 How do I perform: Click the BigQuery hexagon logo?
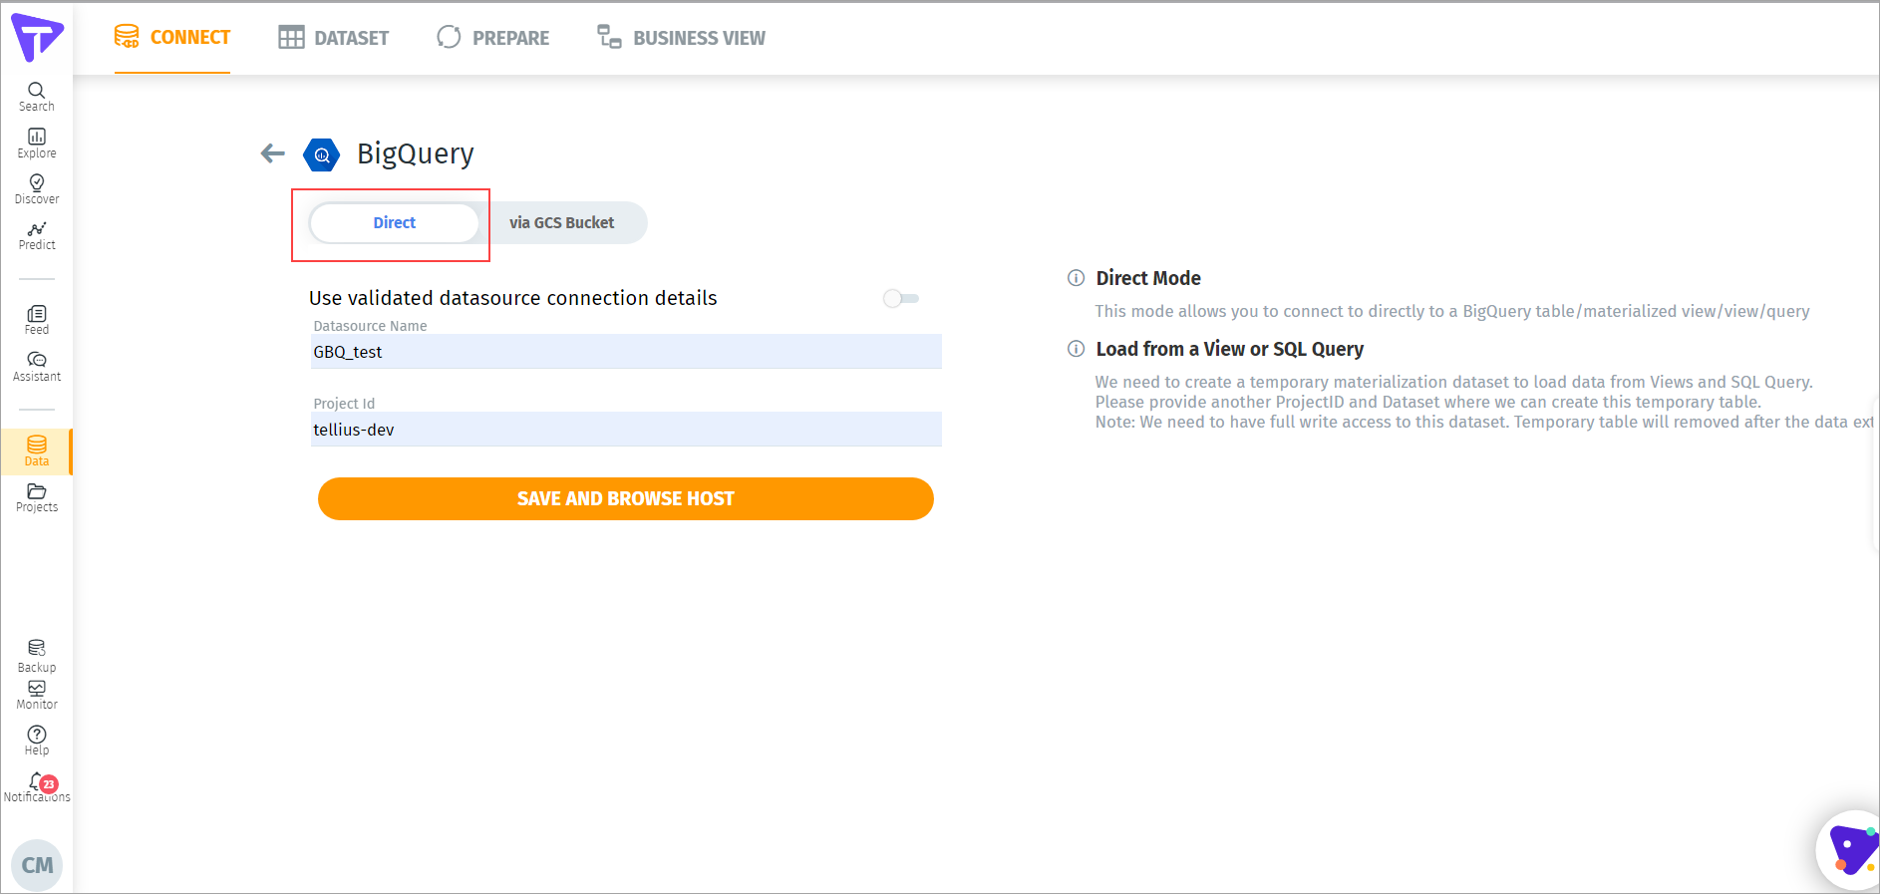click(x=321, y=154)
